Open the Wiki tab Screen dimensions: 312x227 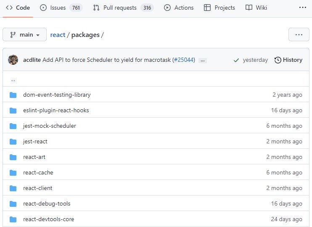click(256, 8)
